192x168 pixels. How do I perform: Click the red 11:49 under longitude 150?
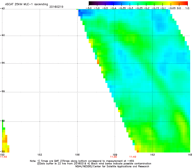(x=3, y=157)
